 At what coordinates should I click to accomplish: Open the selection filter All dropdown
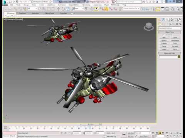click(x=32, y=8)
